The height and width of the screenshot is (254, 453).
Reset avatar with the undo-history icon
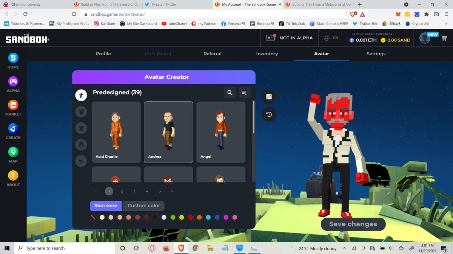click(x=269, y=114)
